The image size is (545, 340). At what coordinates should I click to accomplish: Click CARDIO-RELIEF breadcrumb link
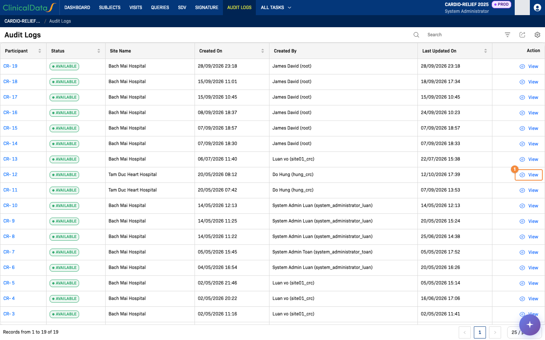click(22, 21)
